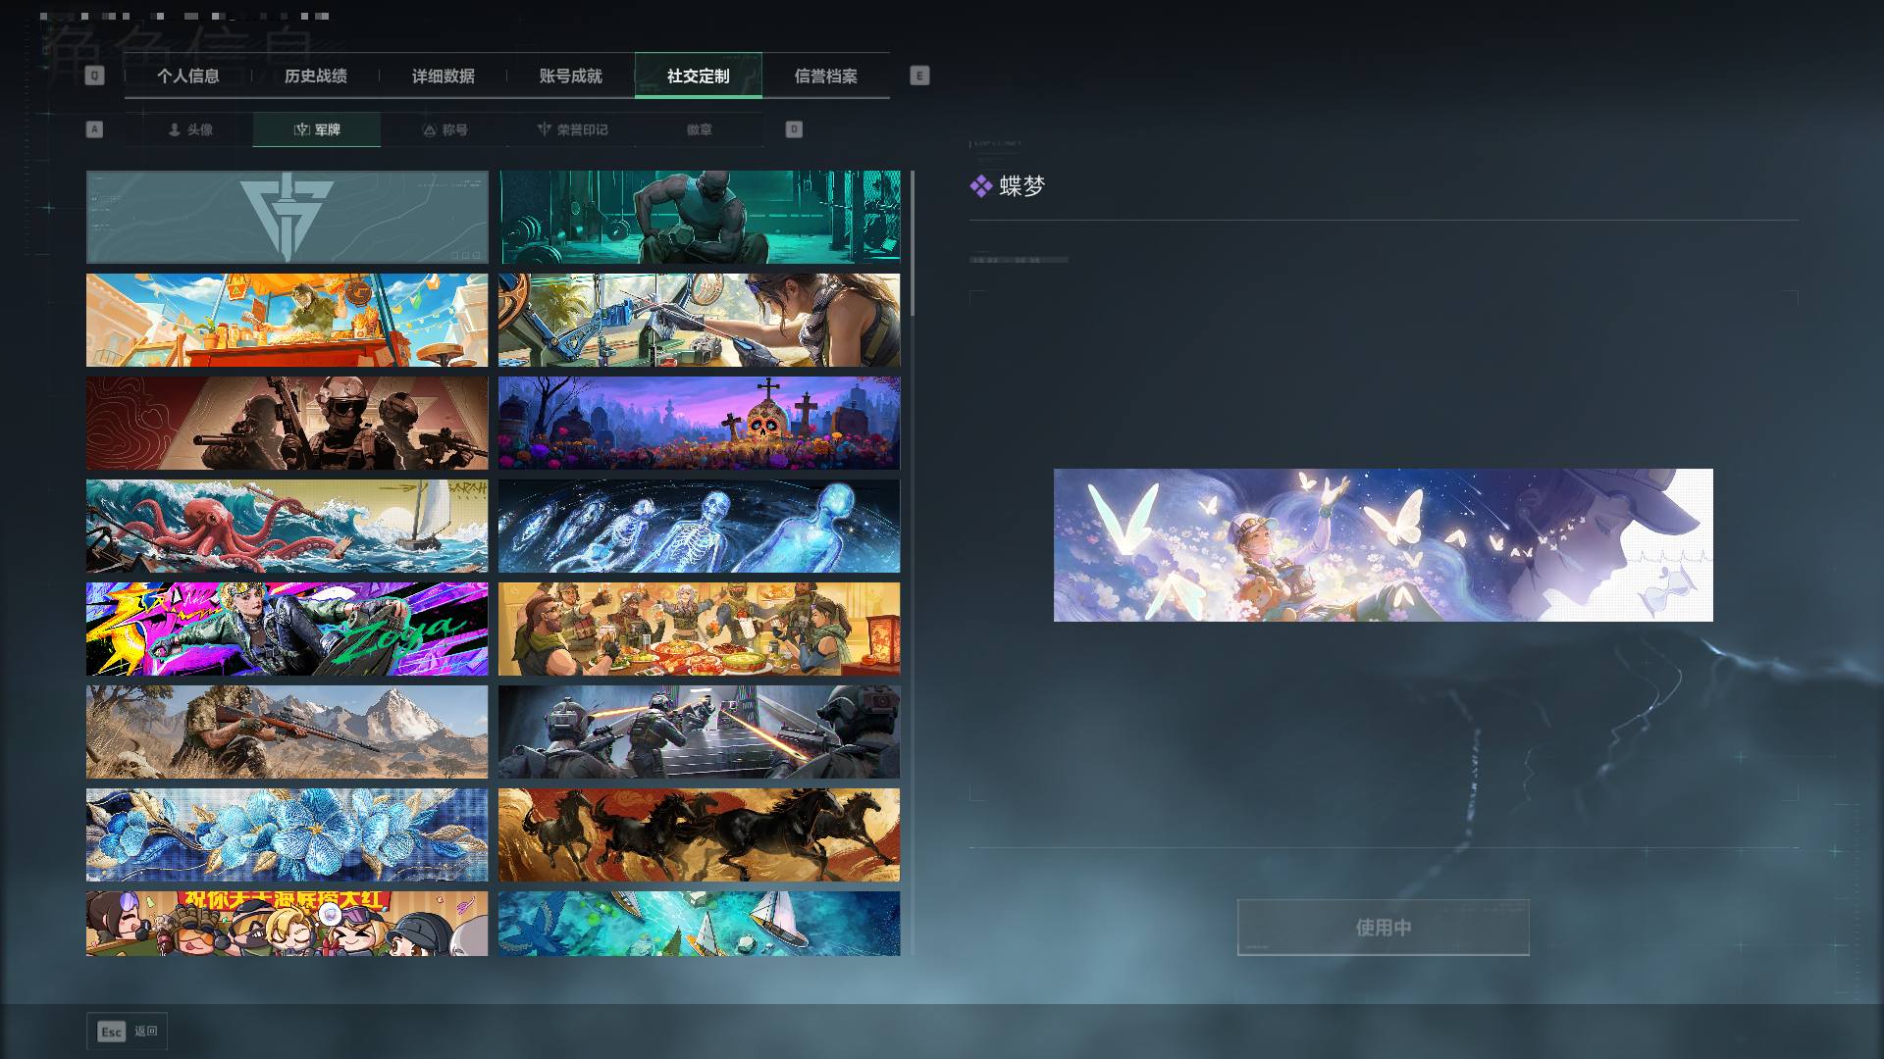
Task: Switch to the 头像 sub-tab
Action: tap(189, 129)
